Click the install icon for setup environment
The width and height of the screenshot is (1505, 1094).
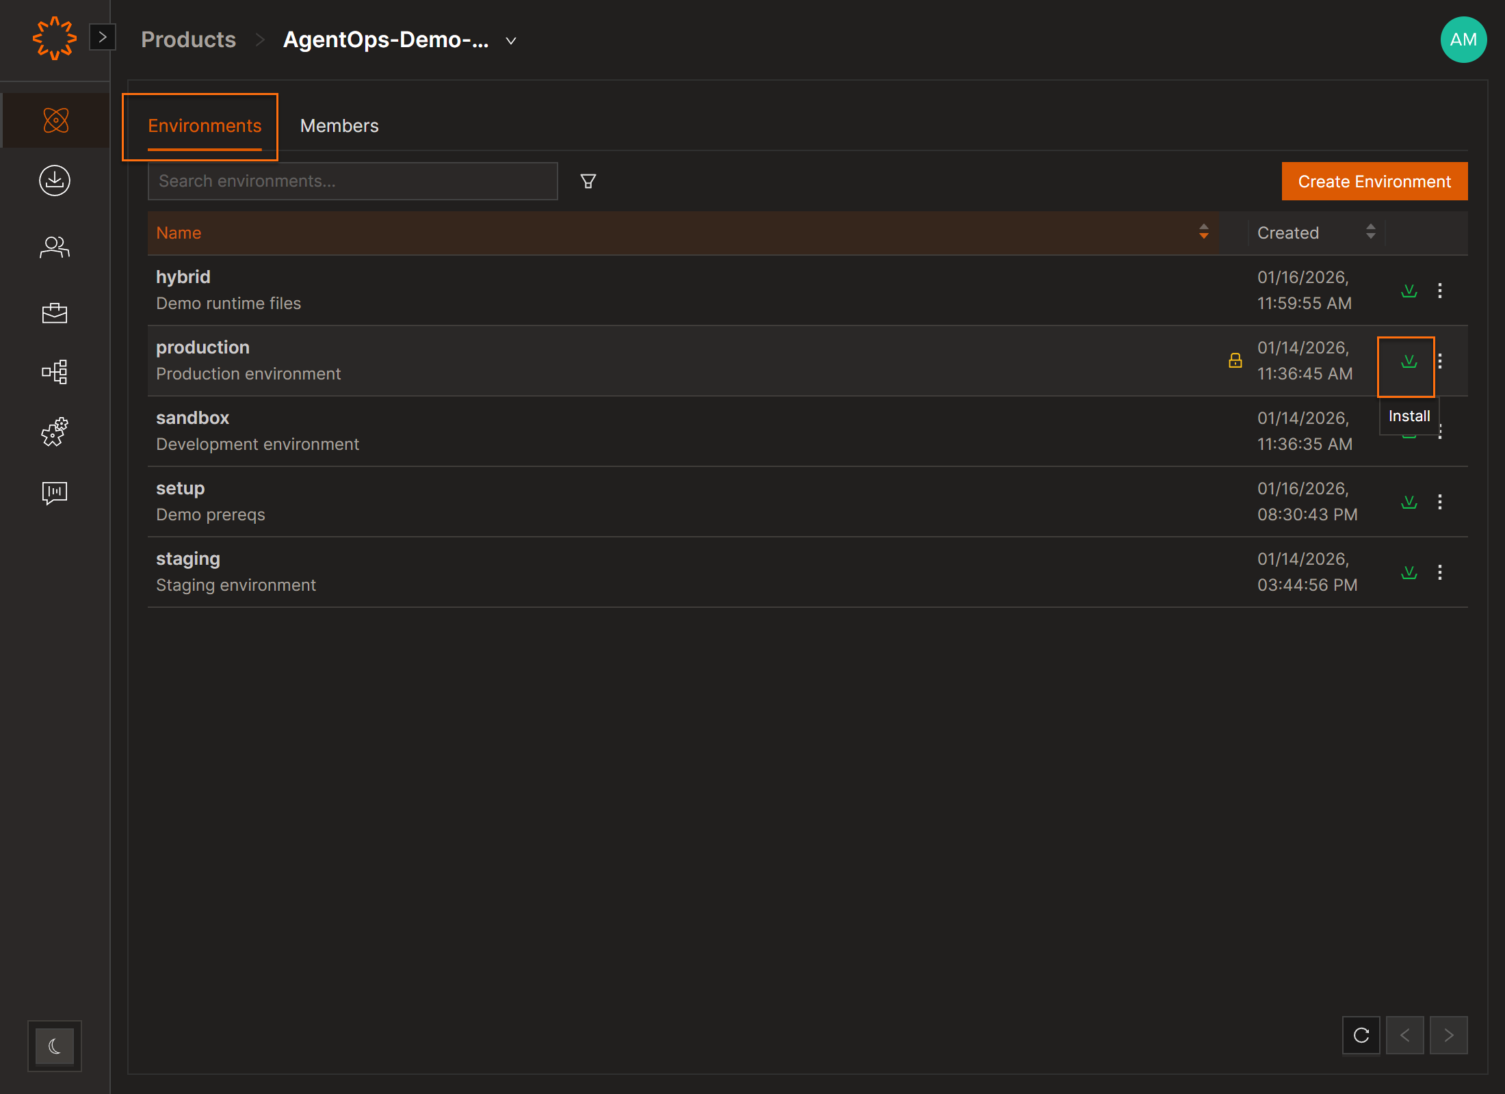[x=1409, y=502]
